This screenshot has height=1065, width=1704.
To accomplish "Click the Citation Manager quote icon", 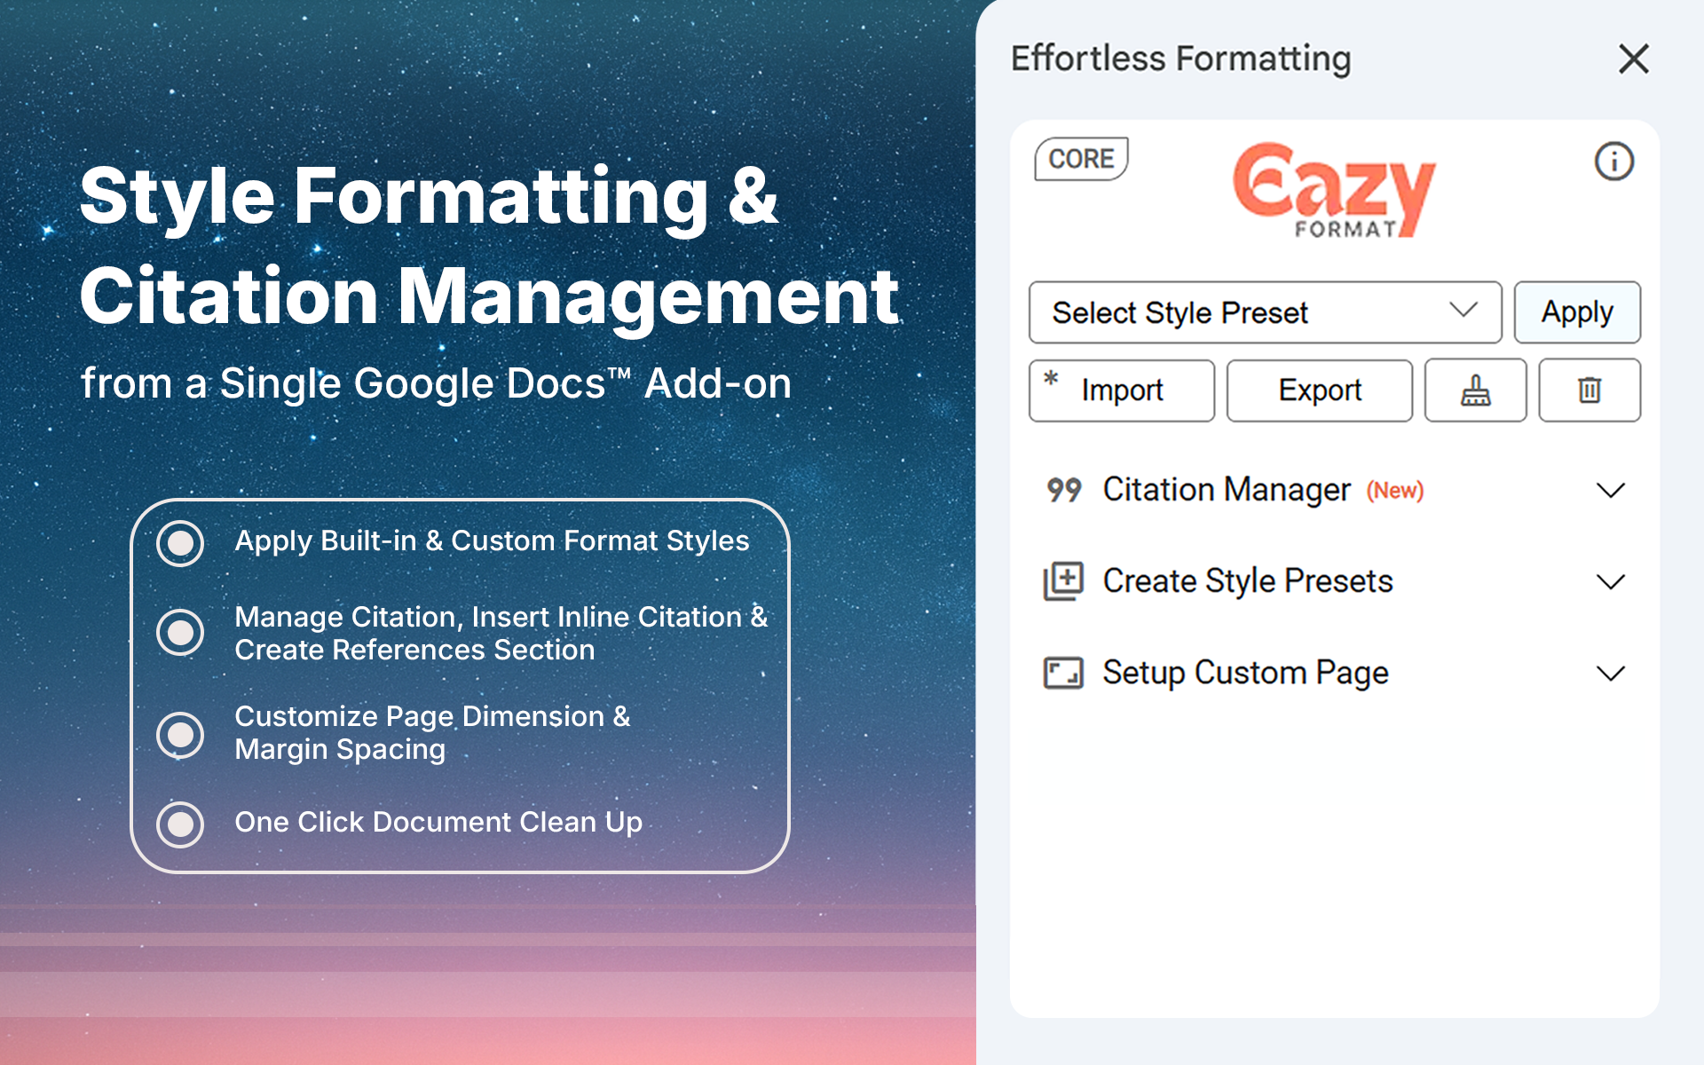I will [x=1063, y=490].
